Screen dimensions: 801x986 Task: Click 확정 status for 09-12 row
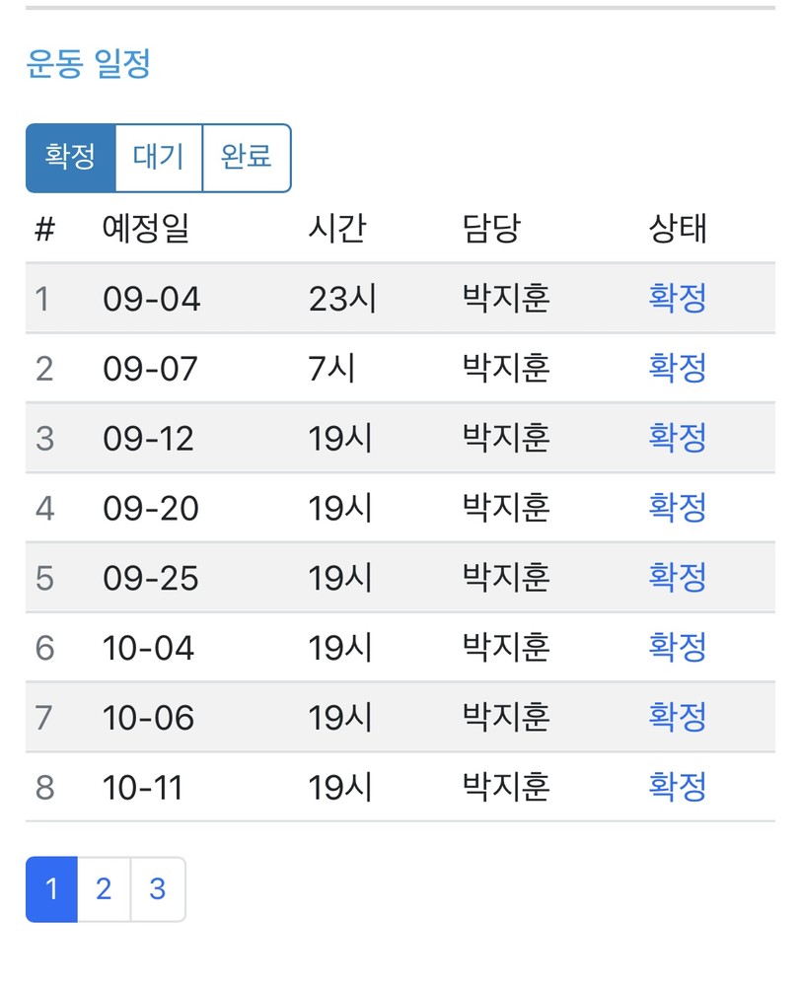[678, 438]
